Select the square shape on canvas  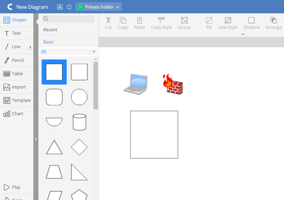[x=154, y=135]
